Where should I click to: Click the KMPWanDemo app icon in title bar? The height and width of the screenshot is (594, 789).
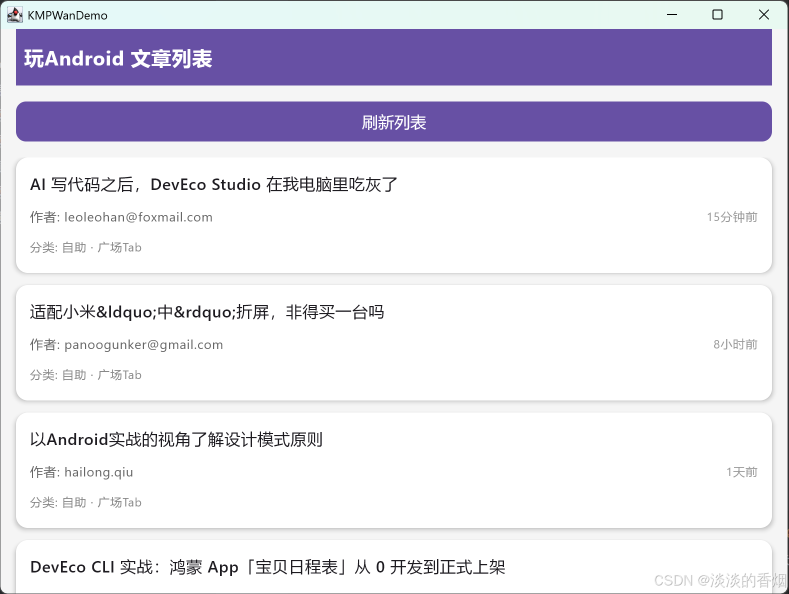[15, 15]
